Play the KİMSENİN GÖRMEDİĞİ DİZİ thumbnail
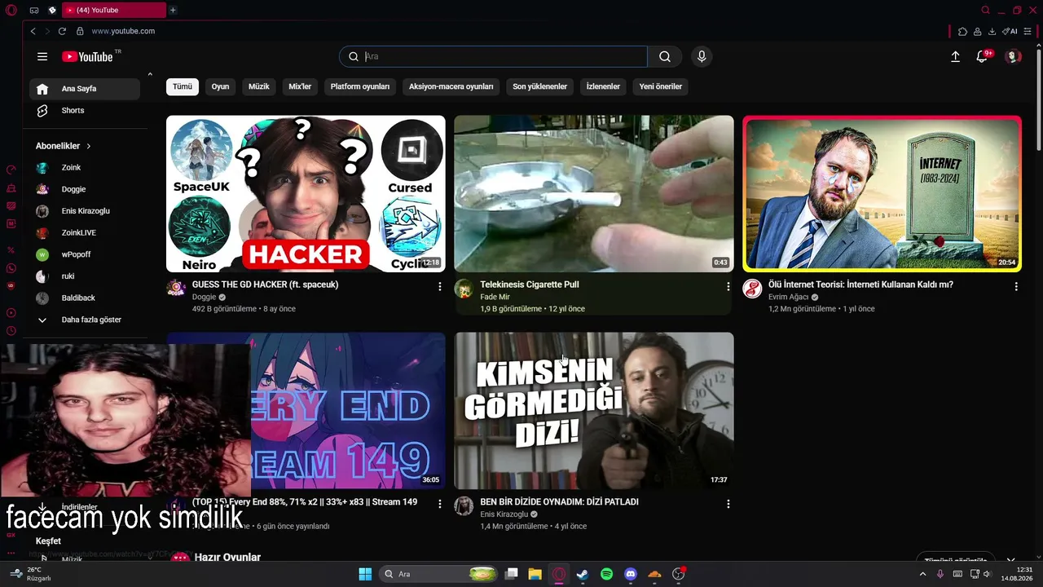The height and width of the screenshot is (587, 1043). coord(594,411)
